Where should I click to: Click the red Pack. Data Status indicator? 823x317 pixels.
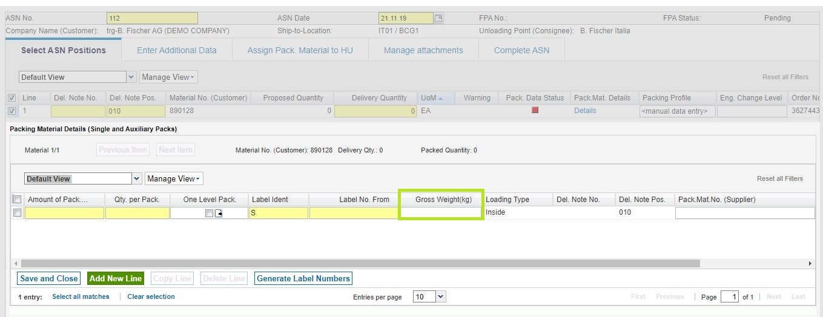click(535, 111)
